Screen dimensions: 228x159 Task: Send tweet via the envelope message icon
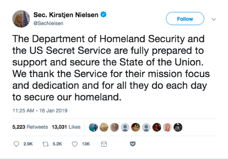coord(104,144)
